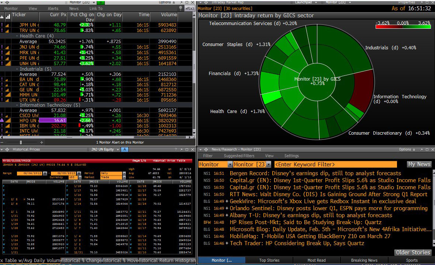Click the zoom slider handle below monitor

21,142
